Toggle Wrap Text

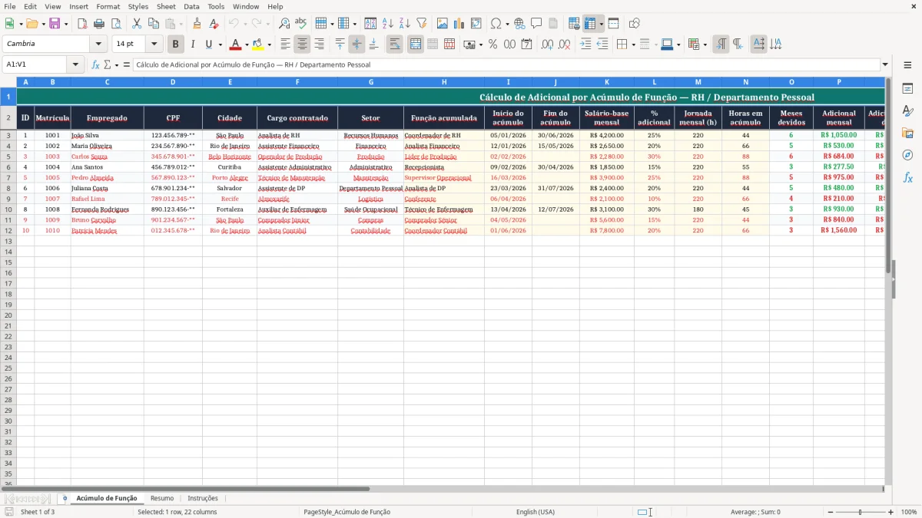(395, 45)
